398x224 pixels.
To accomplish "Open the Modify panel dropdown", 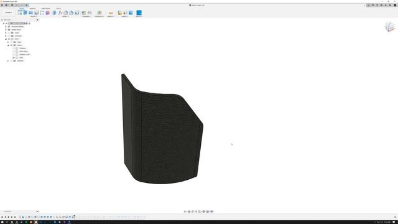I will 65,17.
